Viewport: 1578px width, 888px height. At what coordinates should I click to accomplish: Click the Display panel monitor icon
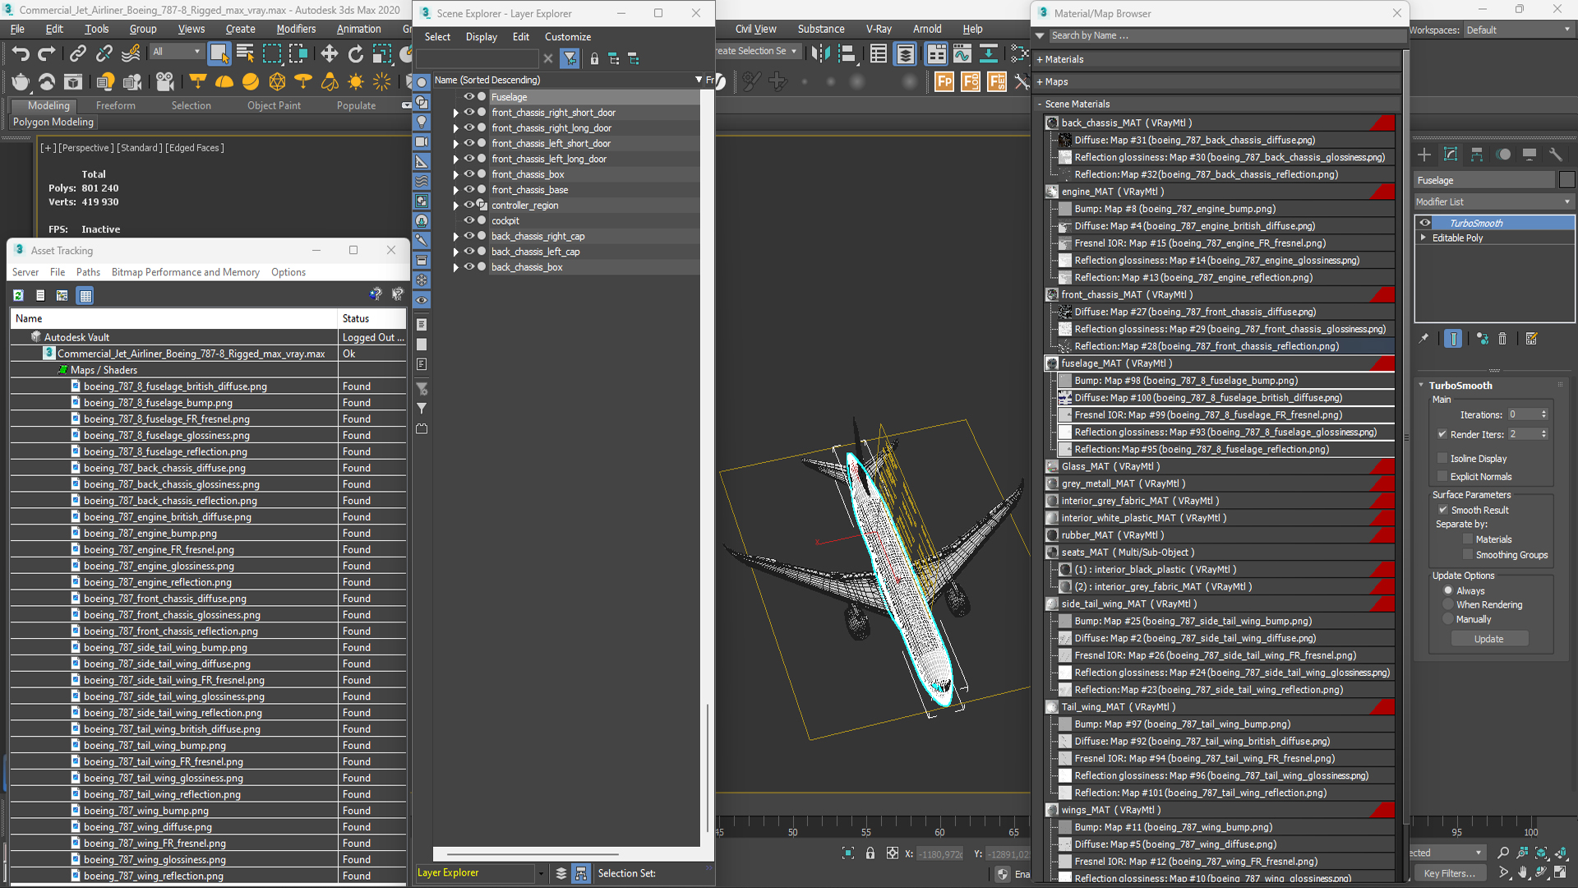pyautogui.click(x=1530, y=155)
